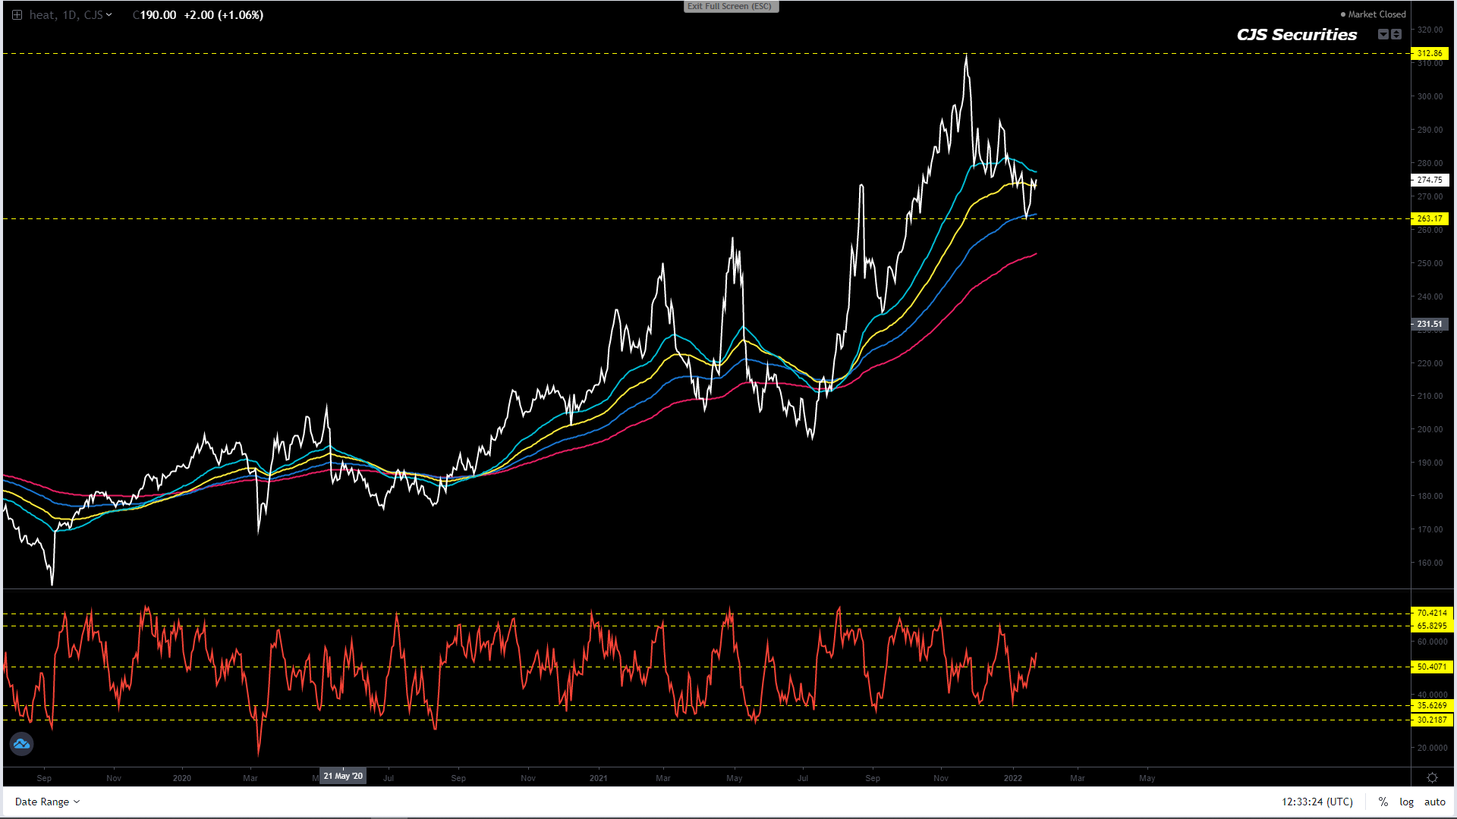Click the 21 May '20 date marker
This screenshot has width=1457, height=819.
(x=343, y=776)
